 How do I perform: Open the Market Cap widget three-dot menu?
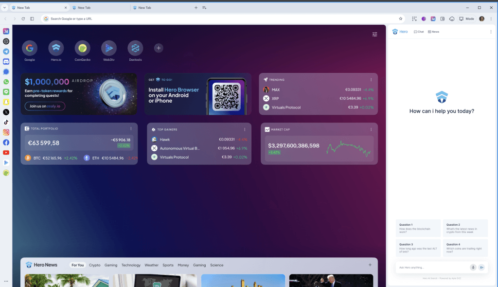coord(371,129)
